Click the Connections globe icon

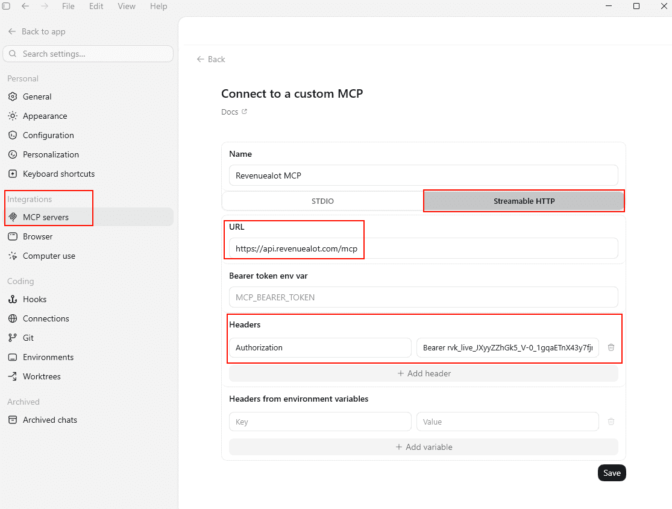click(x=13, y=318)
